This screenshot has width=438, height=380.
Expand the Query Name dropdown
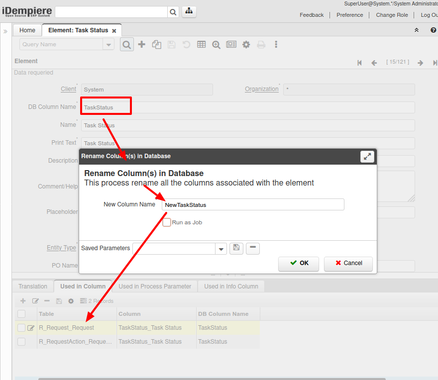[109, 44]
